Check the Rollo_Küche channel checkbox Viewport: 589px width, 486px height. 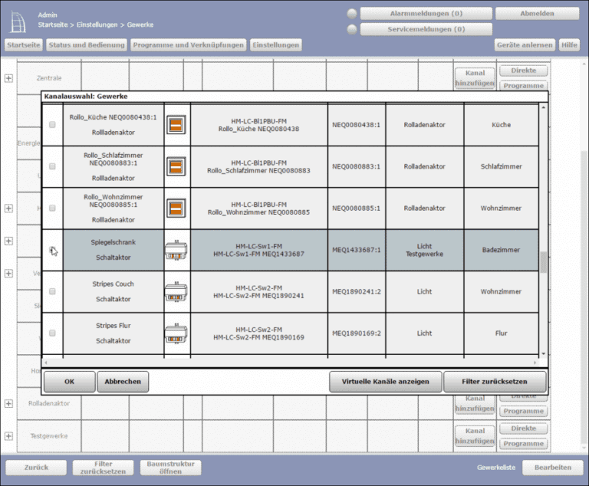52,125
